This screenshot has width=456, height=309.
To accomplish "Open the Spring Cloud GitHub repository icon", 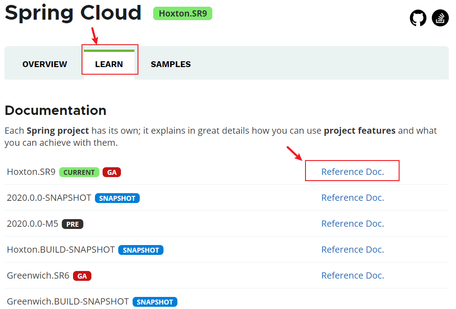I will click(x=418, y=18).
